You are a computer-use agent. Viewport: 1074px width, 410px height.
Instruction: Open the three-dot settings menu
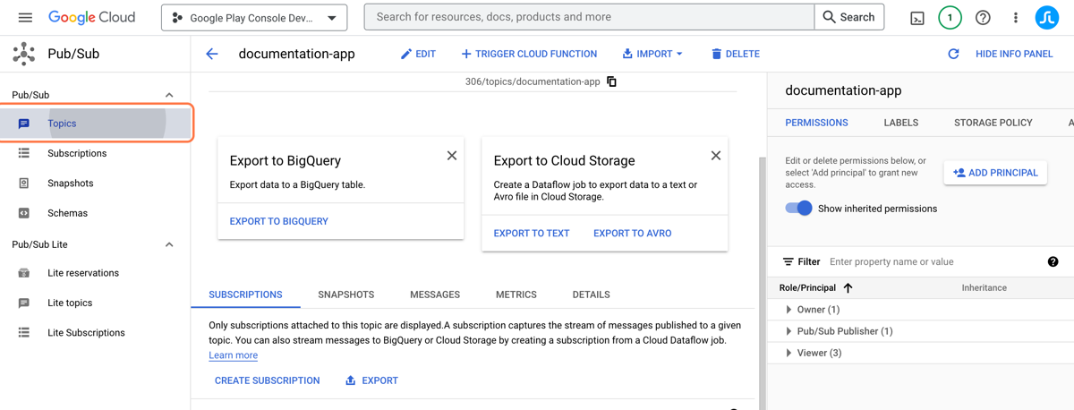tap(1015, 17)
